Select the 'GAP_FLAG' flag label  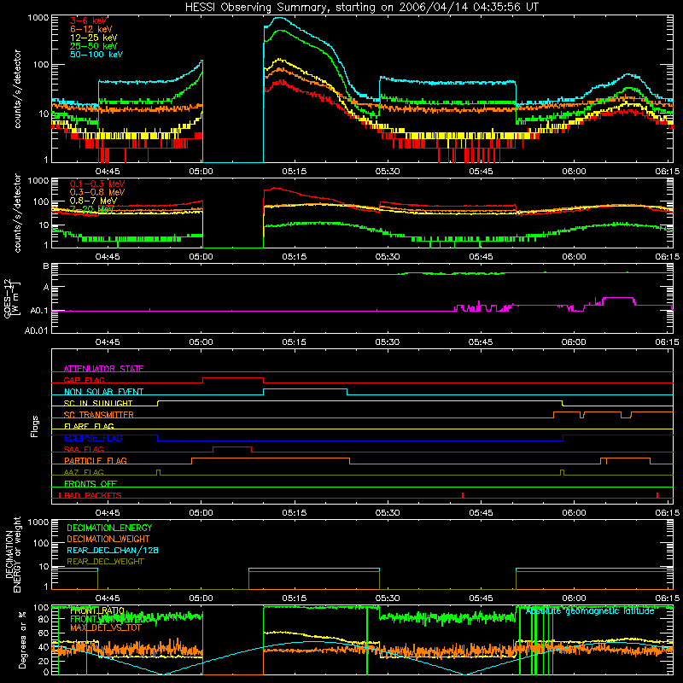pyautogui.click(x=84, y=380)
